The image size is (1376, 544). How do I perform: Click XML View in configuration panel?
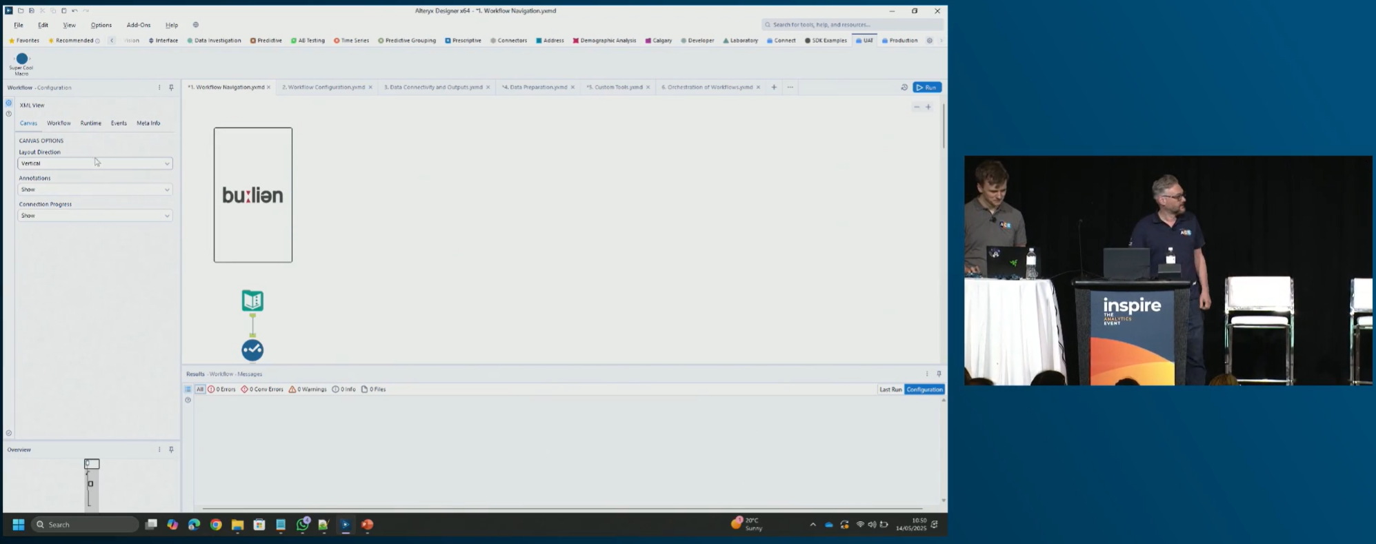click(x=32, y=105)
